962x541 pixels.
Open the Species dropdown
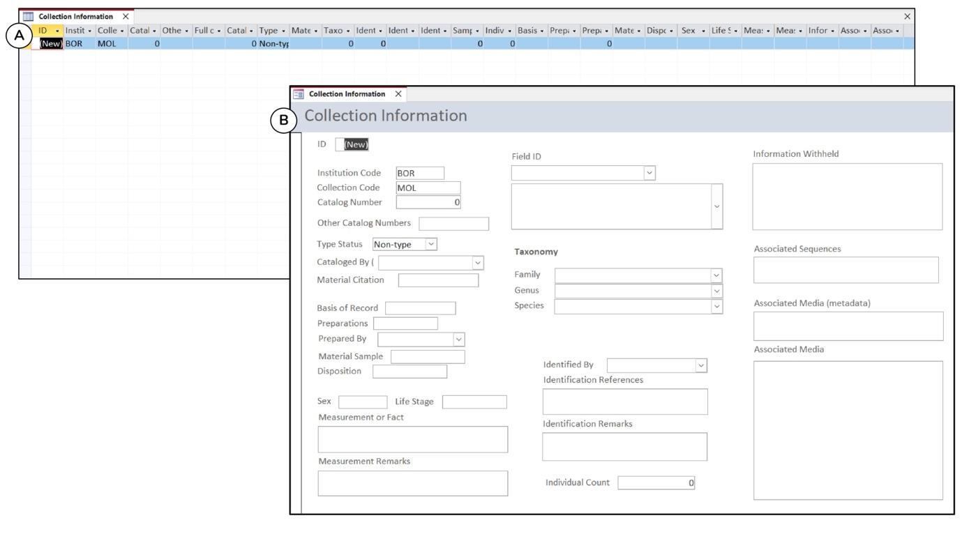pos(716,306)
